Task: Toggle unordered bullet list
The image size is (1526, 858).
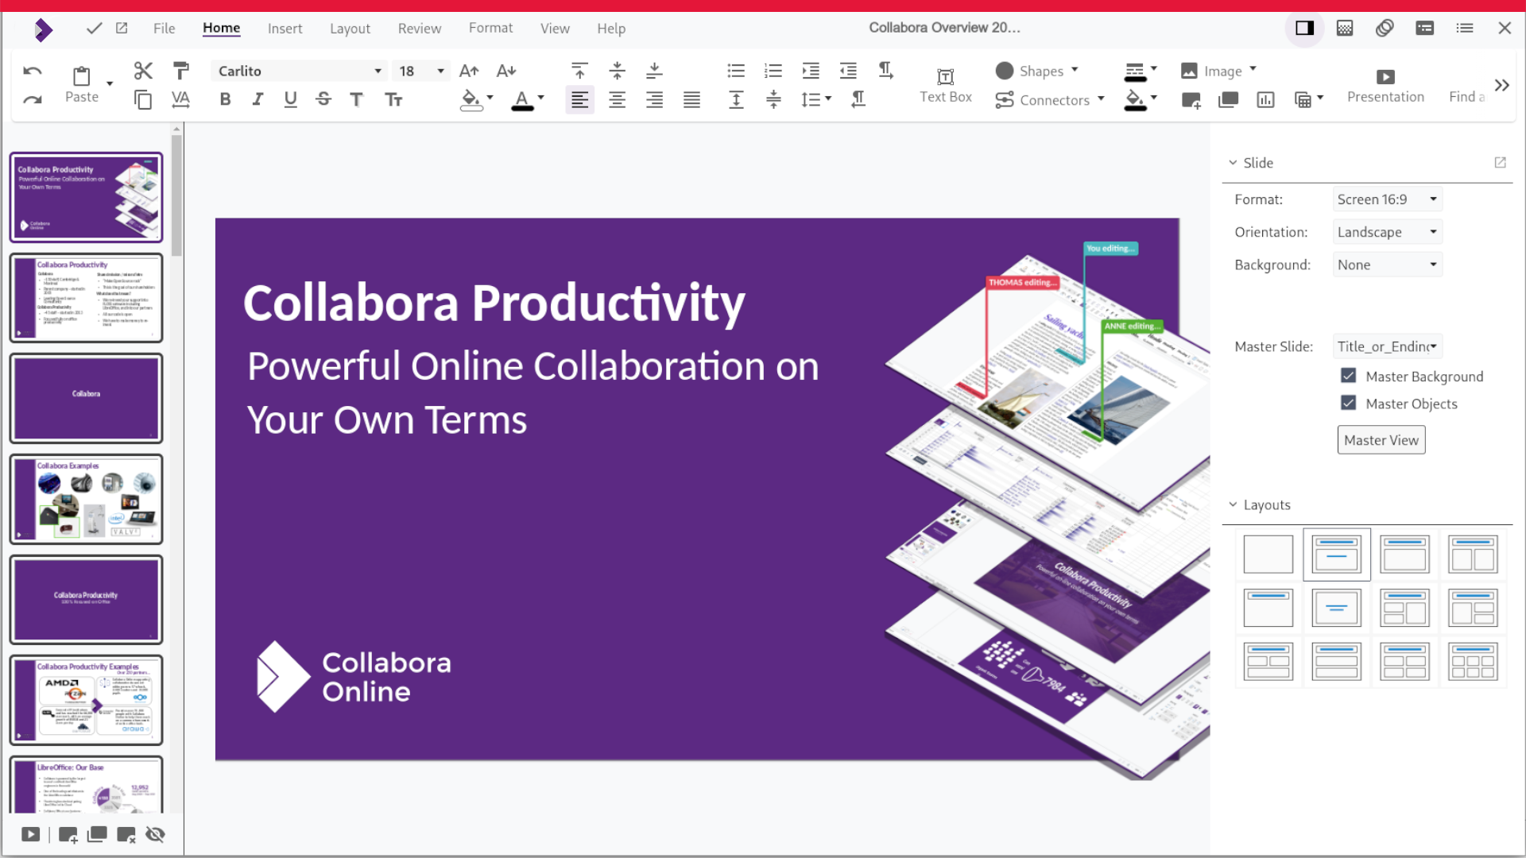Action: click(735, 71)
